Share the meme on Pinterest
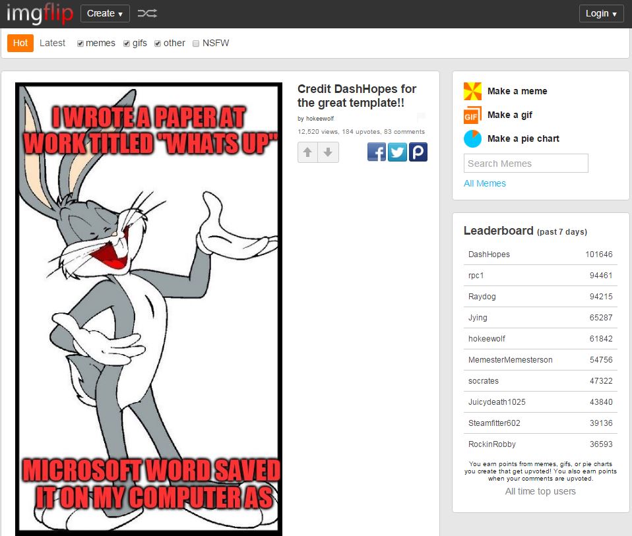This screenshot has width=632, height=536. 418,152
